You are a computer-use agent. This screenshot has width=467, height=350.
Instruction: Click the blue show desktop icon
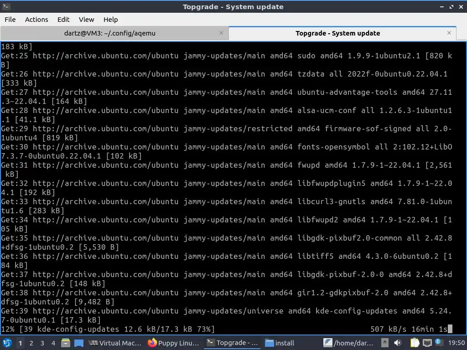coord(78,343)
